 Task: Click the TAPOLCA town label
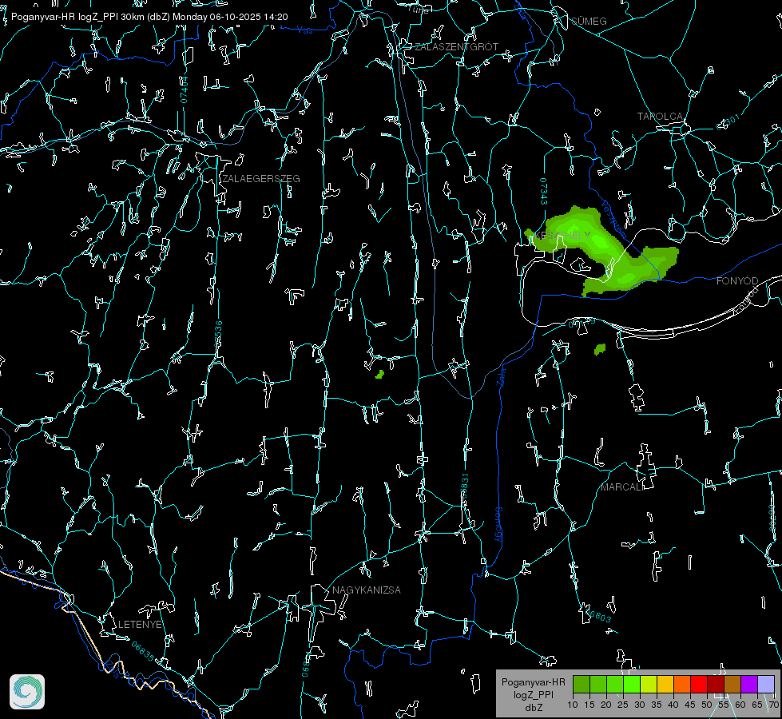[x=660, y=117]
